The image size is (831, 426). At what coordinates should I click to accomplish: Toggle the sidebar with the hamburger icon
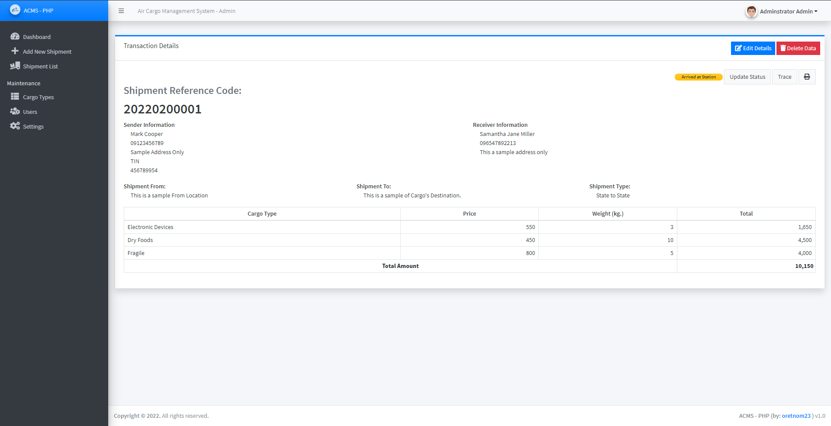coord(121,11)
